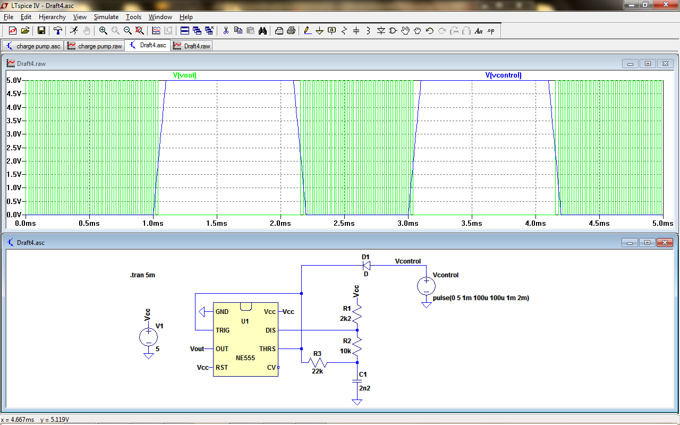Click the Save floppy disk icon

point(41,31)
